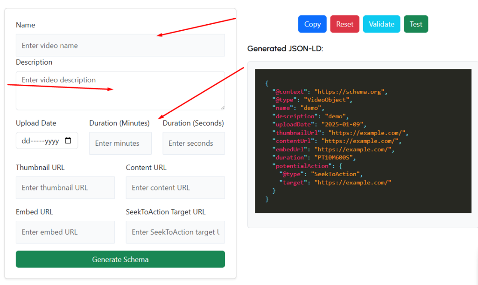
Task: Click the Generate Schema button
Action: [120, 259]
